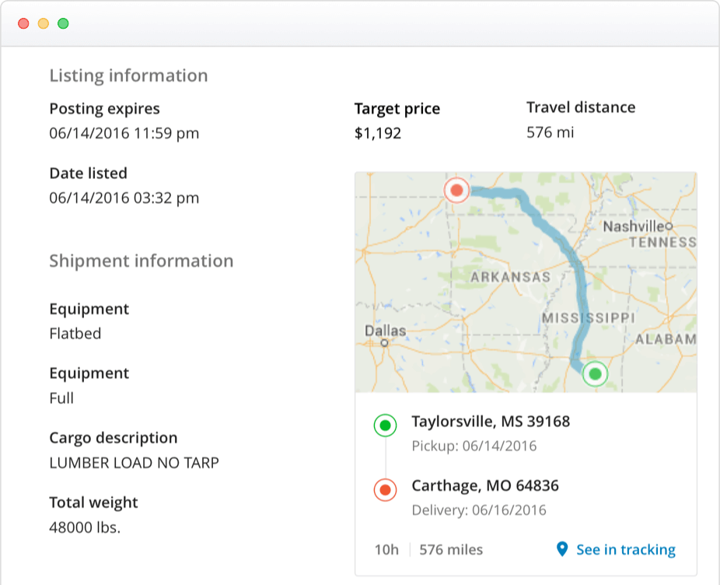Select the Target price value $1,192

[377, 133]
